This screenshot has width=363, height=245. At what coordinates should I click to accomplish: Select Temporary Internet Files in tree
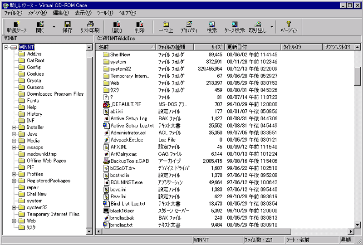click(x=53, y=214)
